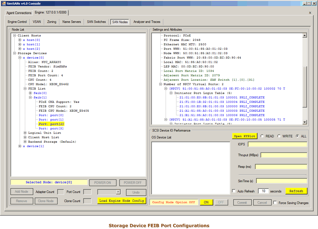This screenshot has height=229, width=318.
Task: Check Force Saving Changes option
Action: tap(275, 203)
